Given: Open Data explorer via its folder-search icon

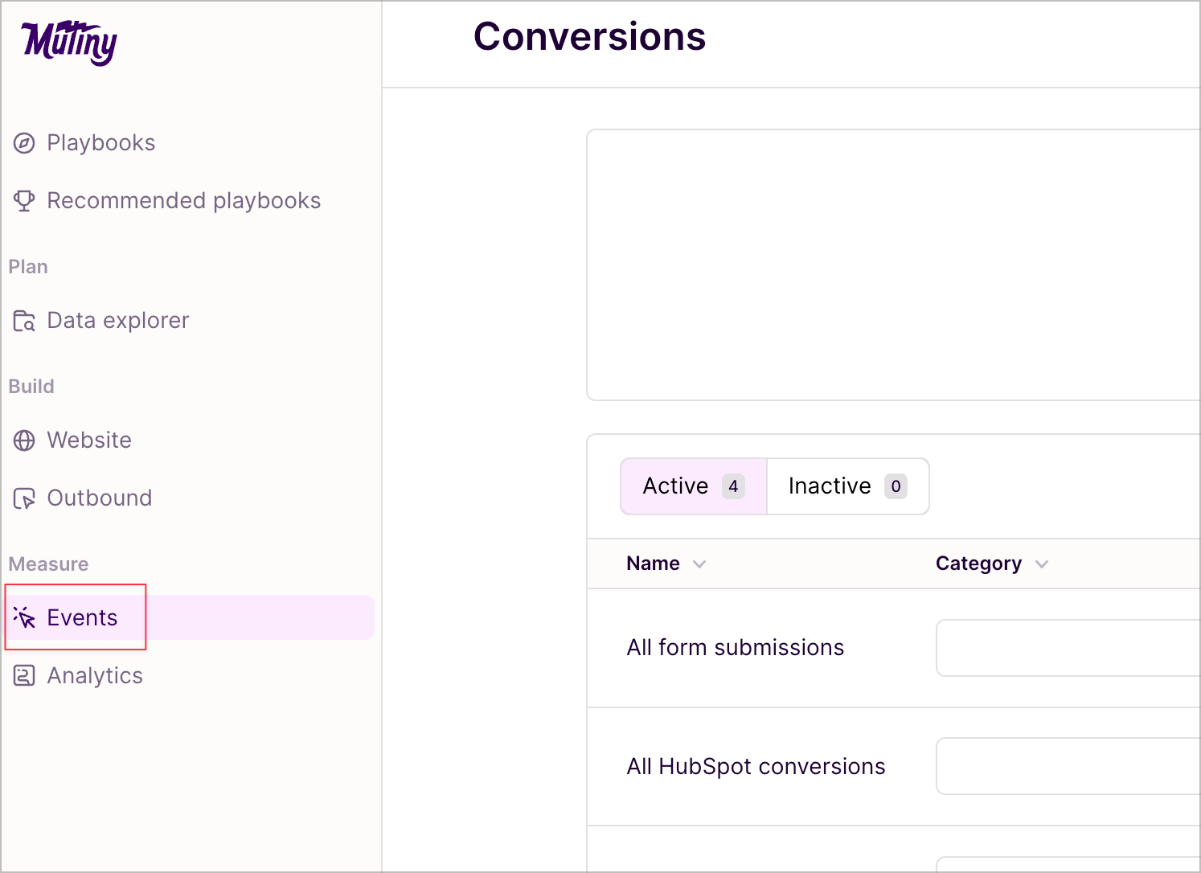Looking at the screenshot, I should 24,320.
